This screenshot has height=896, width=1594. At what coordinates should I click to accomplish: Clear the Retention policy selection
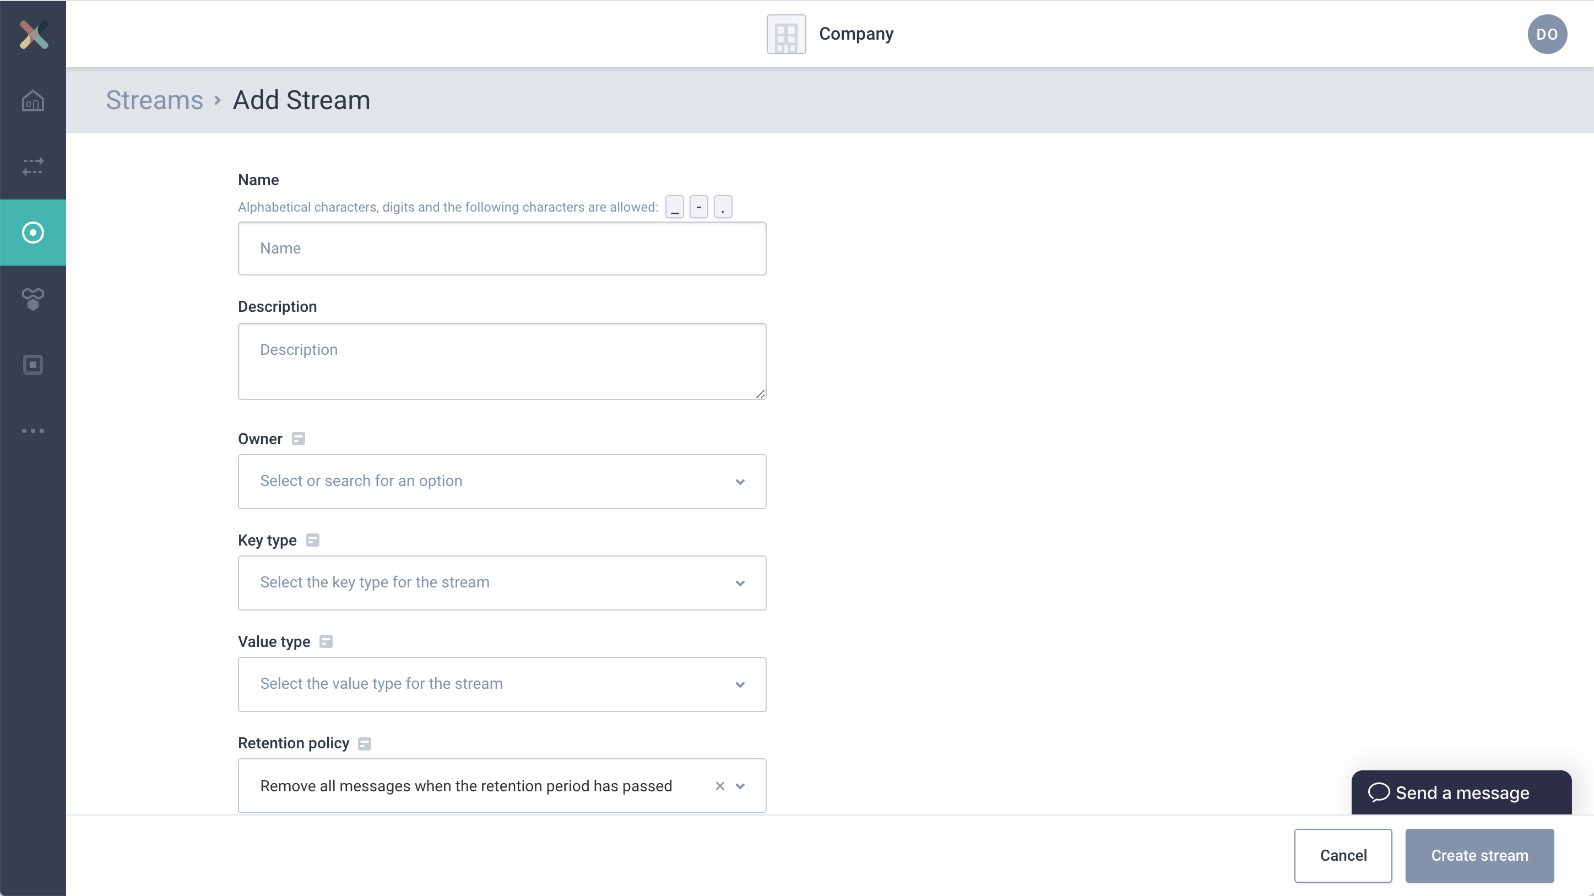click(x=718, y=785)
